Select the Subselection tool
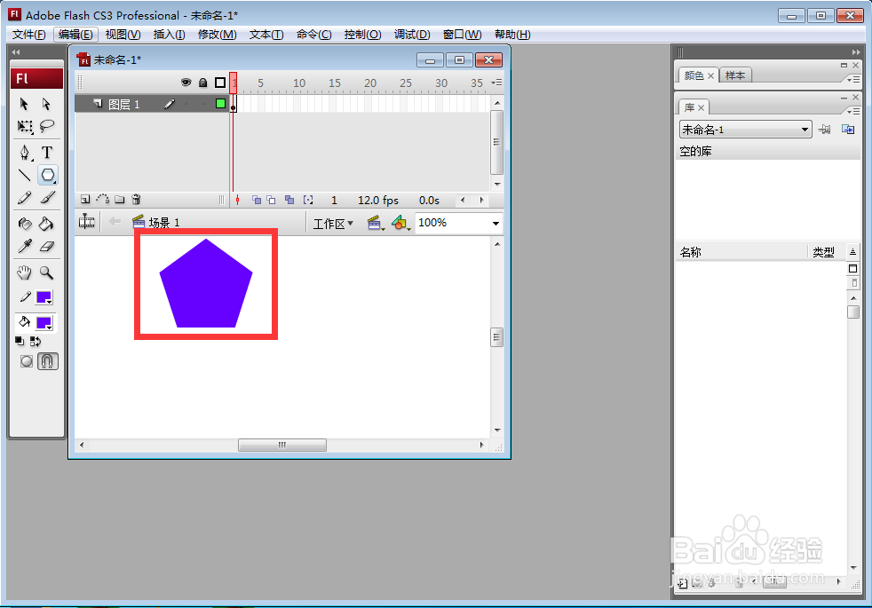872x608 pixels. (47, 104)
